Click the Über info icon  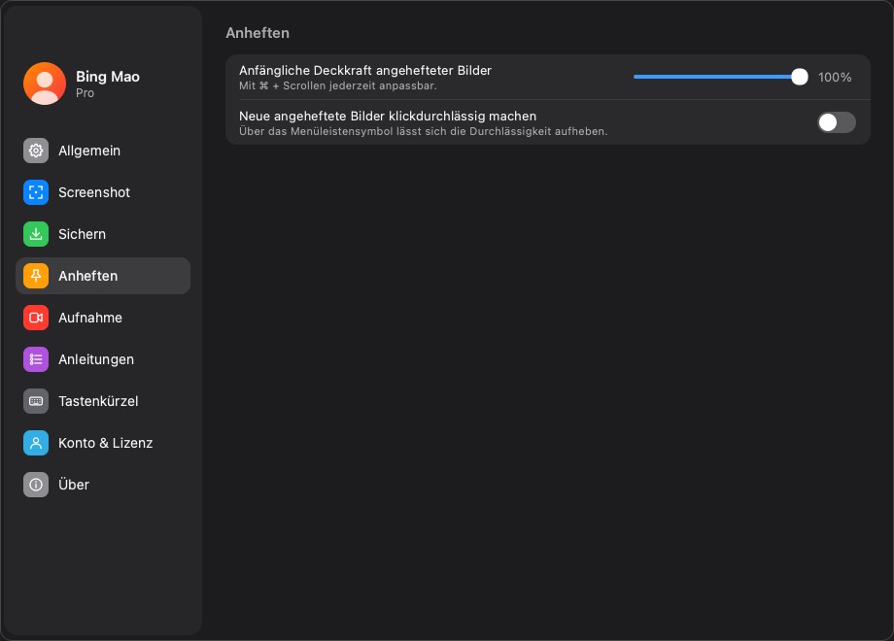click(36, 485)
